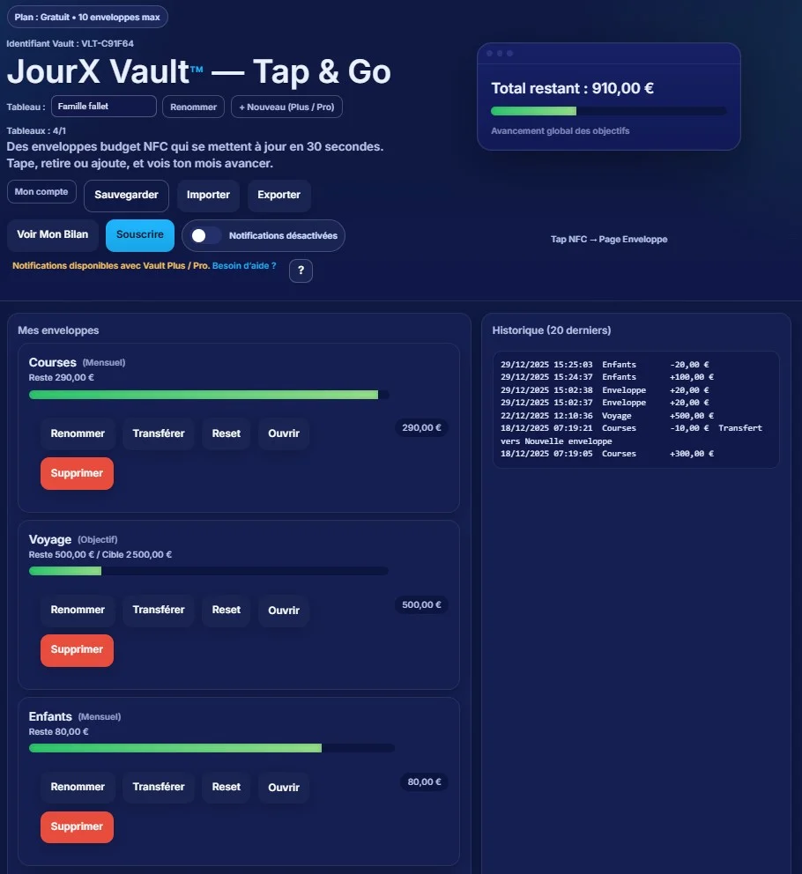Screen dimensions: 802x874
Task: Click Transférer on the Courses envelope
Action: (159, 433)
